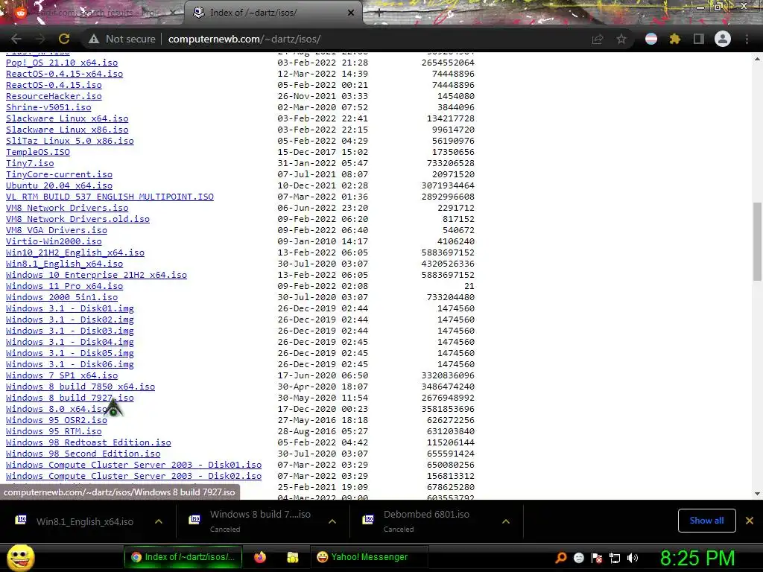Open a new tab with the plus button
The height and width of the screenshot is (572, 763).
click(x=379, y=13)
